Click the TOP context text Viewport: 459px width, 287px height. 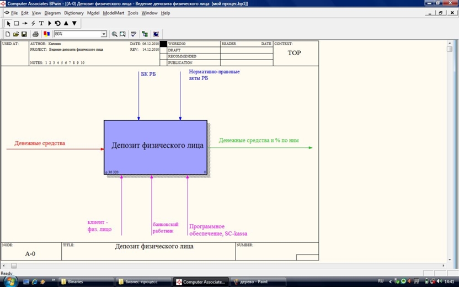294,53
